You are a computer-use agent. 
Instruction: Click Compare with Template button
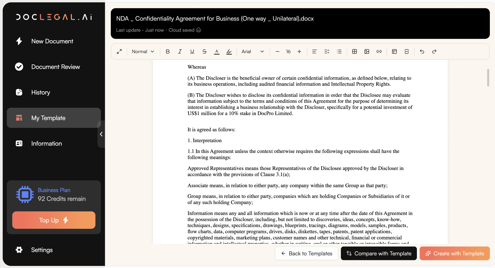379,253
